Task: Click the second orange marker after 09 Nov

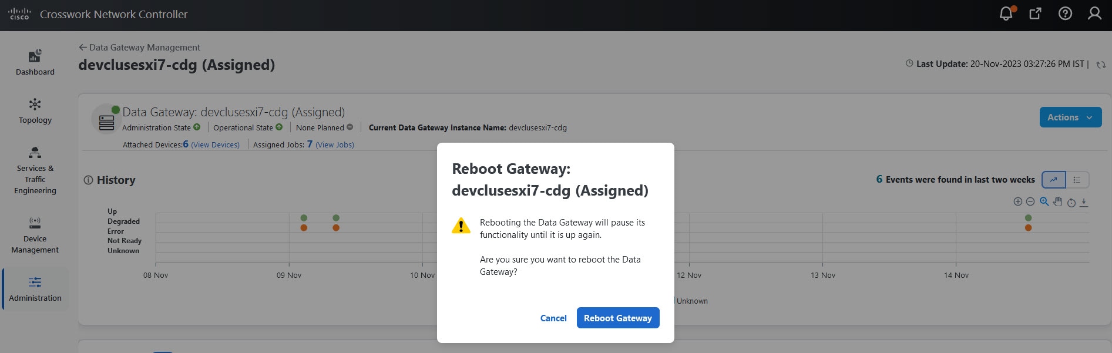Action: click(x=336, y=228)
